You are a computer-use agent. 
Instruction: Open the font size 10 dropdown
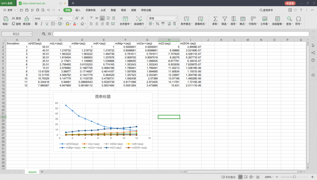[72, 18]
